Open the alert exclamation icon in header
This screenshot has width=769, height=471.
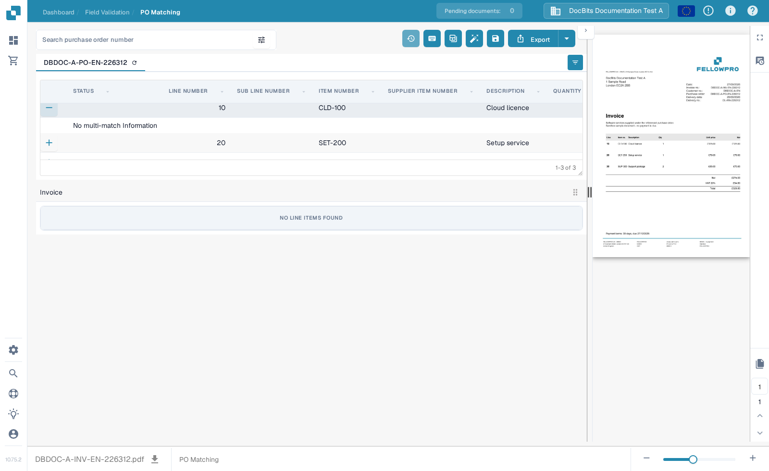[x=708, y=11]
